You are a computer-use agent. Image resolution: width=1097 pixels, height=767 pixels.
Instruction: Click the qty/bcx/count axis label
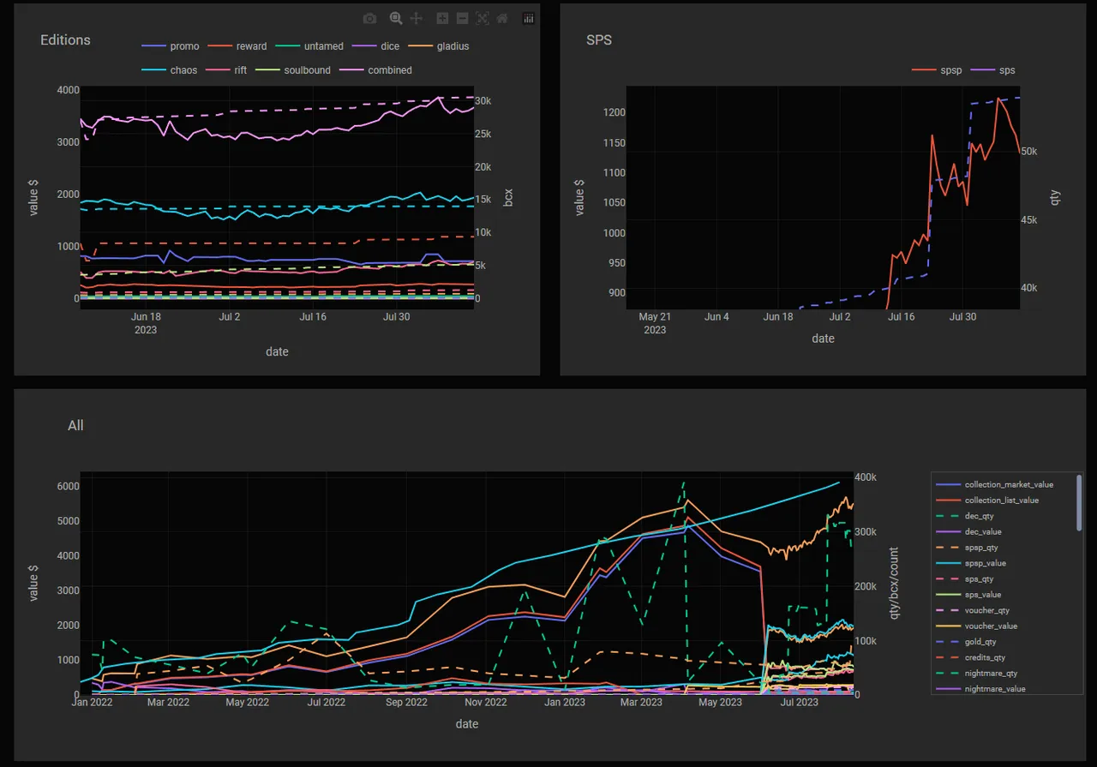point(894,583)
